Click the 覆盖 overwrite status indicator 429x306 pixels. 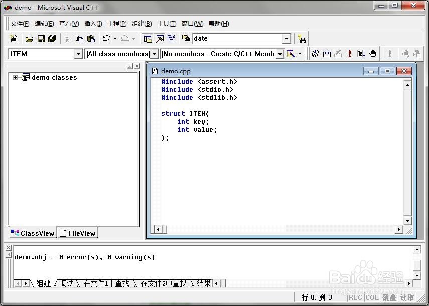click(x=389, y=297)
